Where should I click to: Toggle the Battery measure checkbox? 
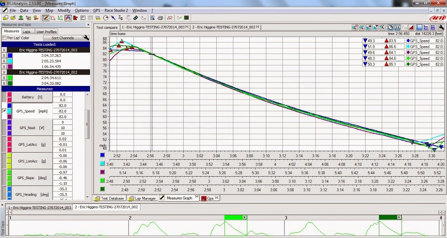(x=4, y=97)
